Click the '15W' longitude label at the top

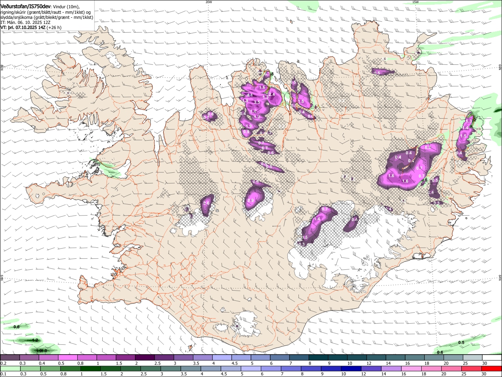pyautogui.click(x=415, y=2)
